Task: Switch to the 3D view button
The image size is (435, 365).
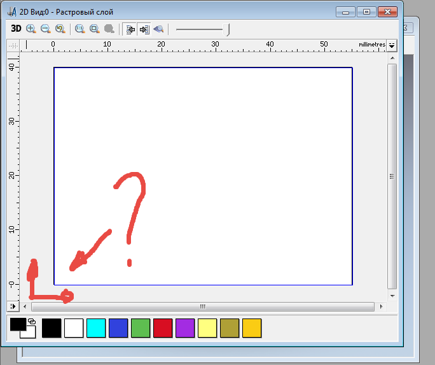Action: pos(16,29)
